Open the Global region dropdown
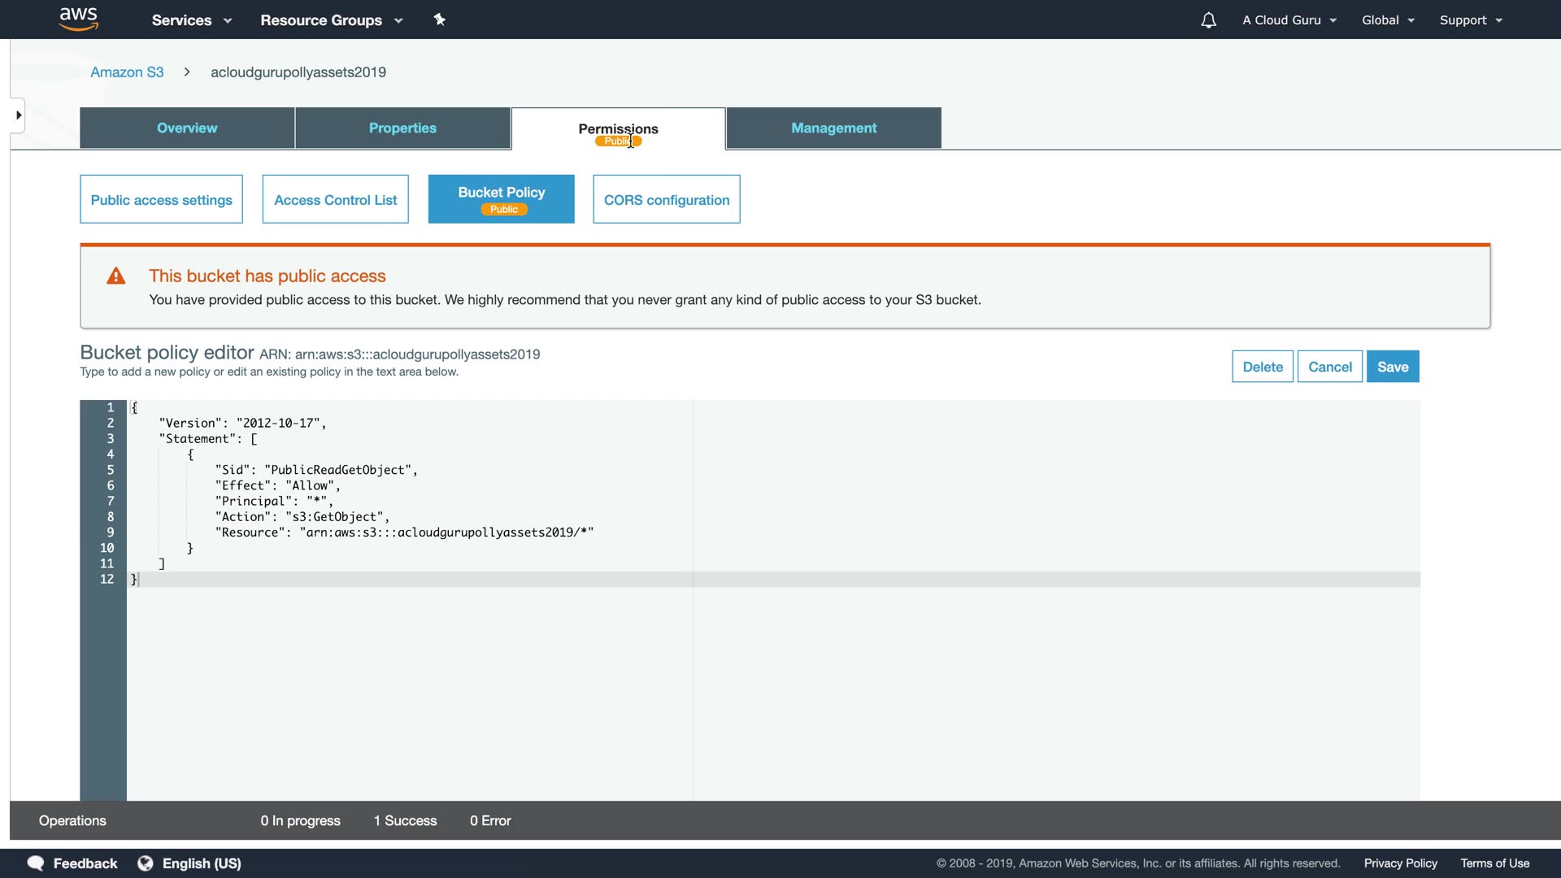 1388,20
